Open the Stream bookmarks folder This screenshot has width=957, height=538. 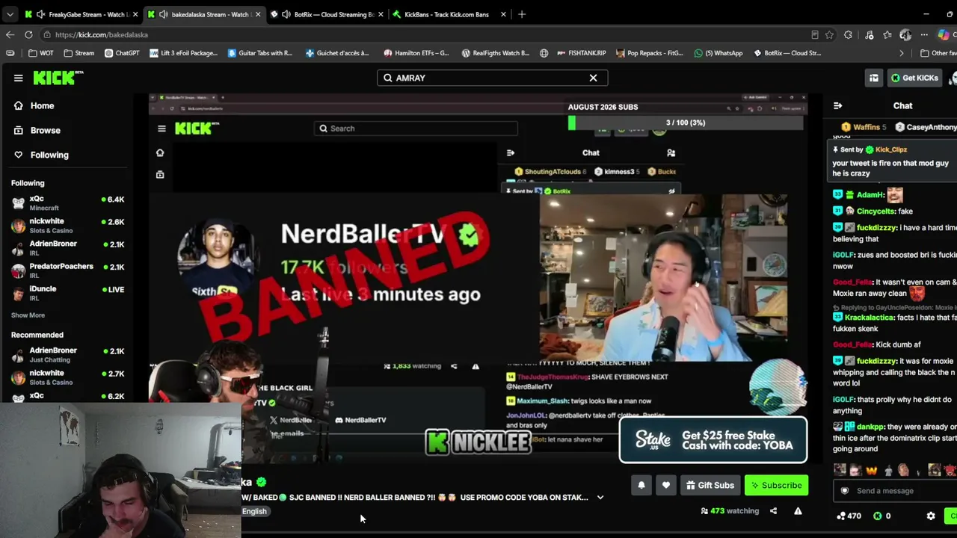(x=79, y=53)
